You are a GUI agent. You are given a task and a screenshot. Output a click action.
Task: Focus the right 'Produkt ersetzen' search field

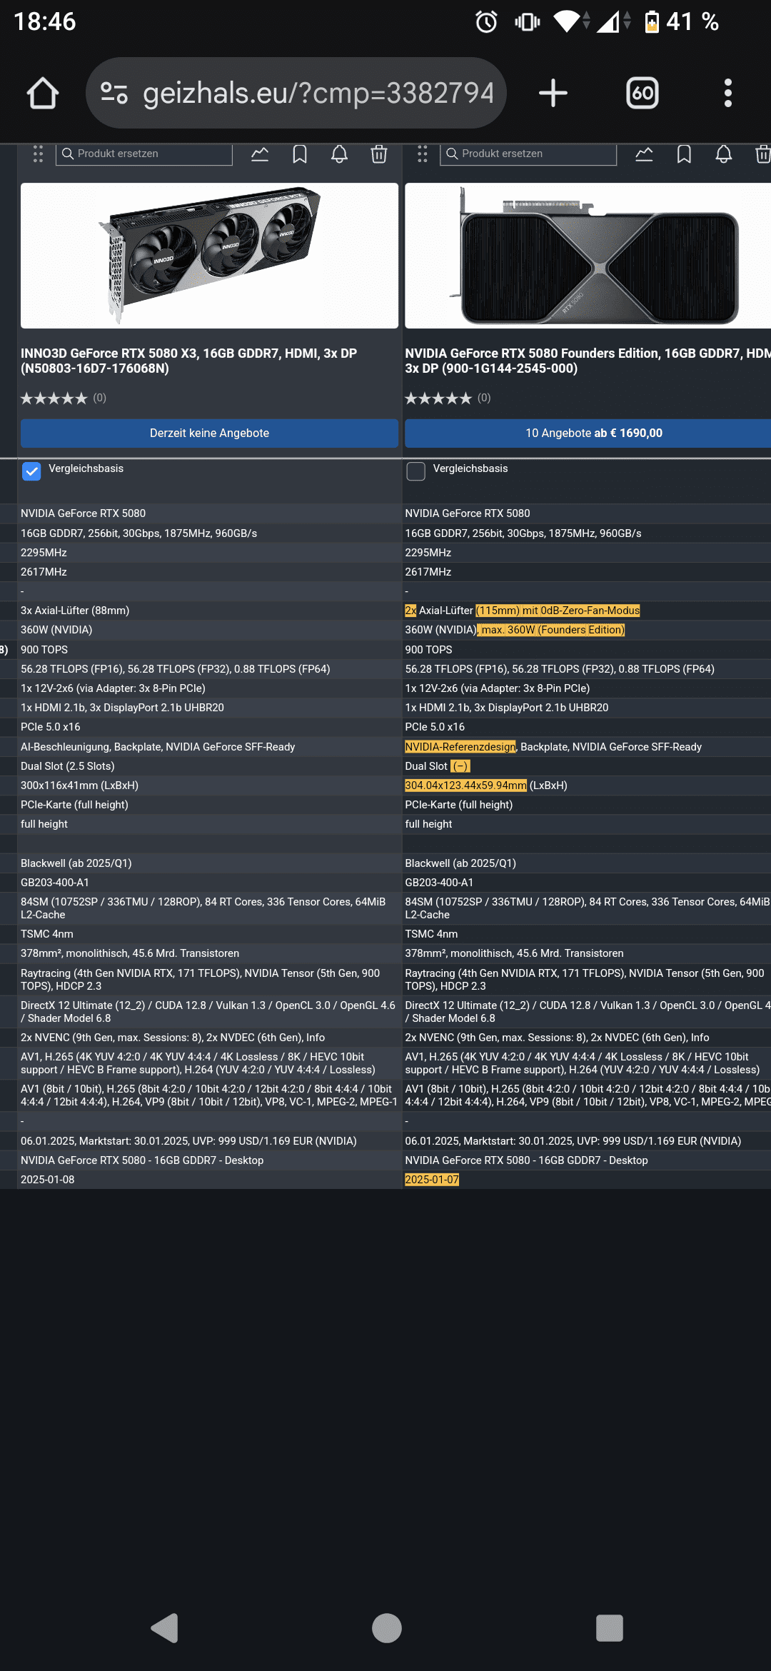(535, 154)
